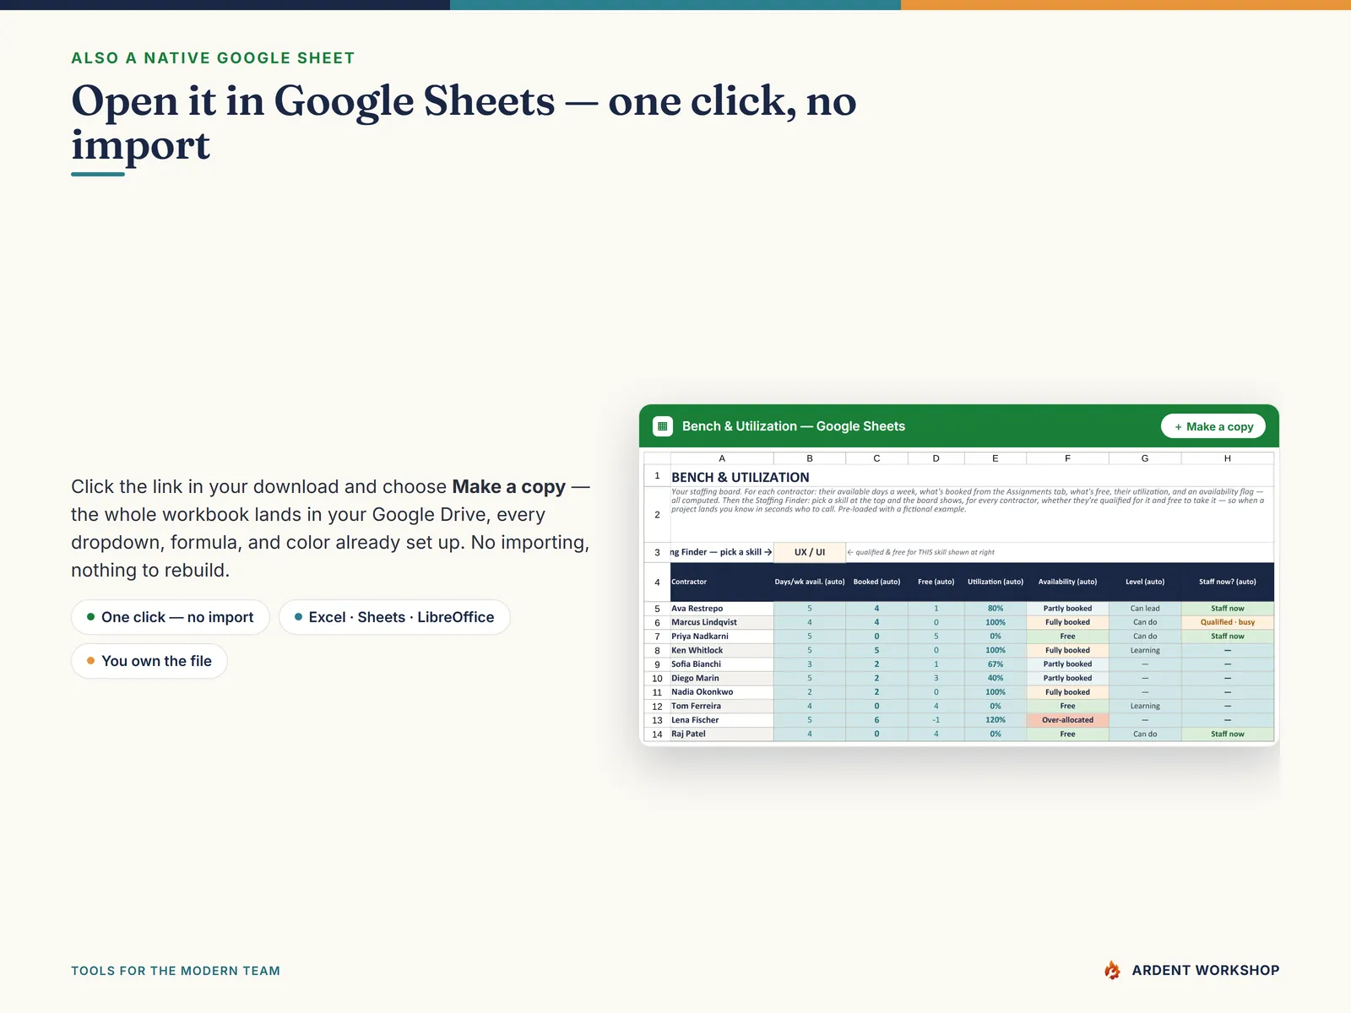Click the "One click — no import" pill
The width and height of the screenshot is (1351, 1013).
click(170, 617)
